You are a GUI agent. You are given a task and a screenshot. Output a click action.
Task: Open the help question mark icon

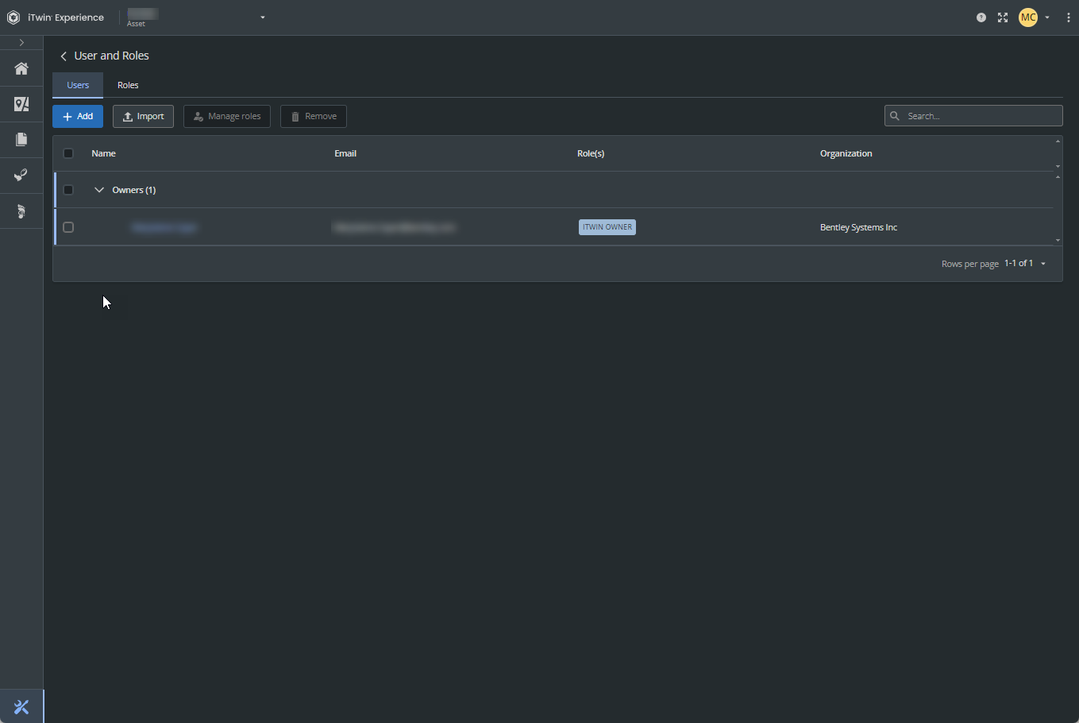click(x=981, y=17)
